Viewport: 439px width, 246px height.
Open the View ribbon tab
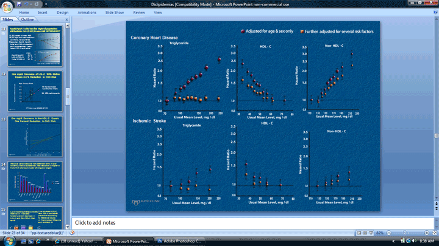pos(158,13)
